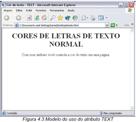The width and height of the screenshot is (136, 122).
Task: Click the Links toolbar label
Action: (126, 25)
